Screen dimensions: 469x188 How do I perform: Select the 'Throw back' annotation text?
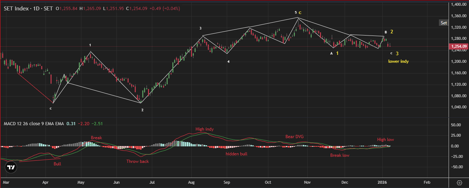tap(137, 161)
